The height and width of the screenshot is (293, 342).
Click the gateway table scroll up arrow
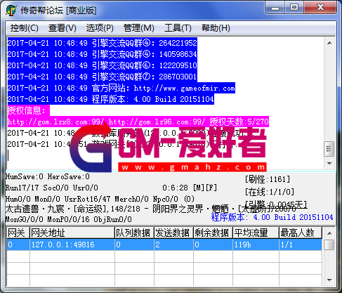click(x=329, y=233)
